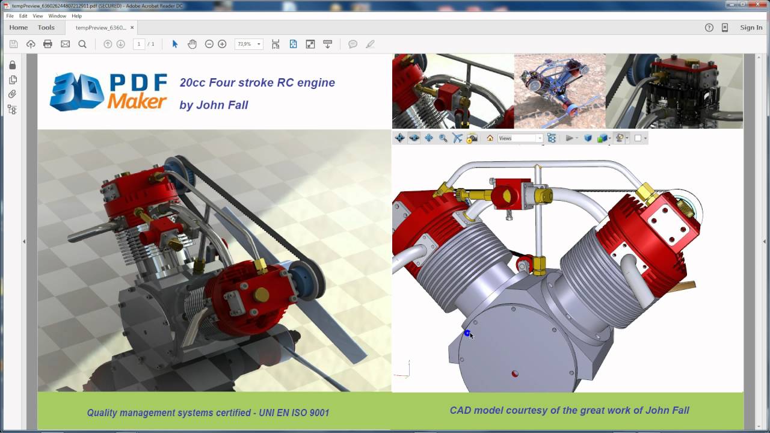Screen dimensions: 770x433
Task: Click the mobile link icon near Sign In
Action: click(x=725, y=27)
